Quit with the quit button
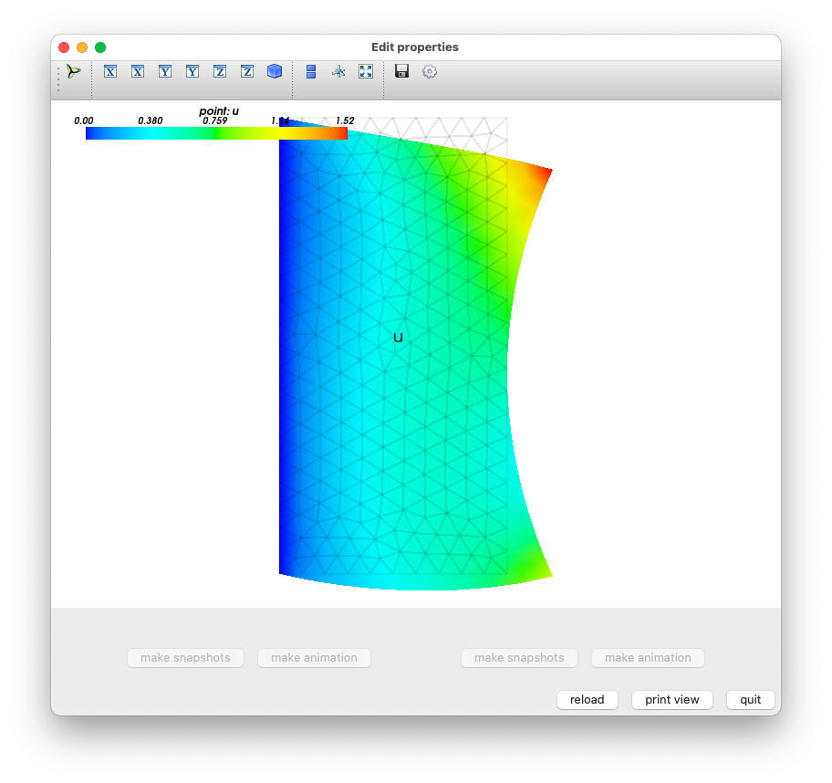Viewport: 832px width, 783px height. click(x=750, y=700)
